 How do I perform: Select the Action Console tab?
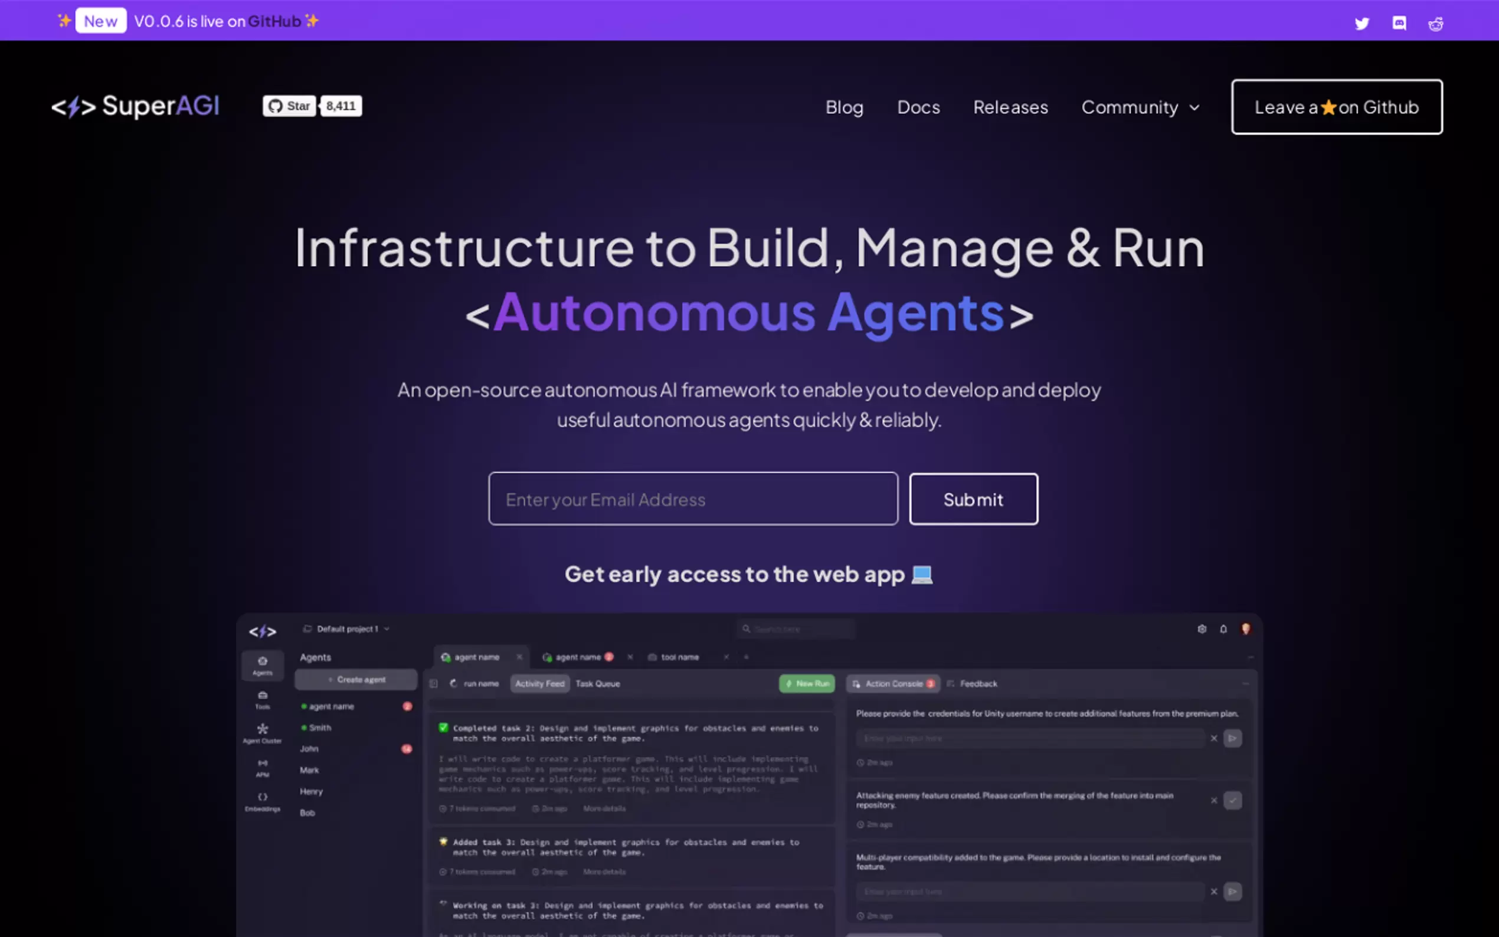pos(893,683)
